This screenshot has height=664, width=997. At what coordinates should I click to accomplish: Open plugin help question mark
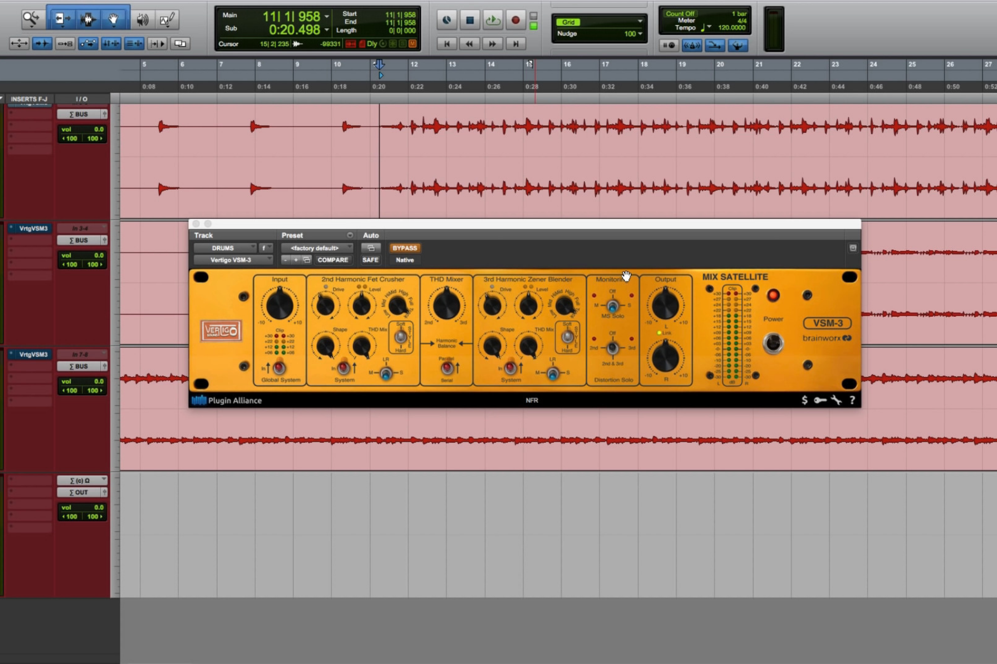[852, 400]
